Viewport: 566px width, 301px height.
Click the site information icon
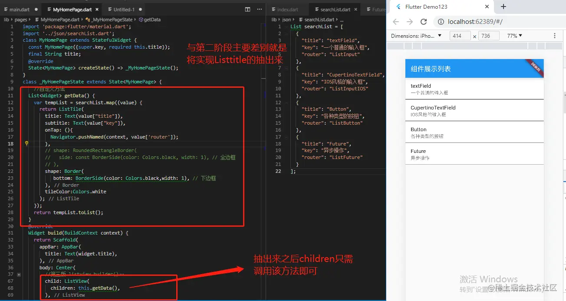pyautogui.click(x=441, y=22)
